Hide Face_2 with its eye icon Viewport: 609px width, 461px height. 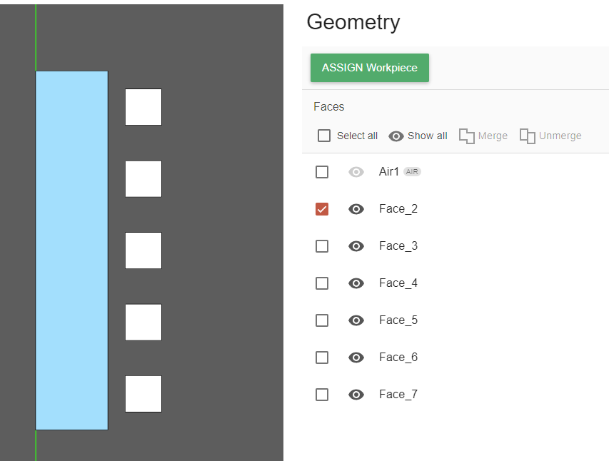click(356, 209)
